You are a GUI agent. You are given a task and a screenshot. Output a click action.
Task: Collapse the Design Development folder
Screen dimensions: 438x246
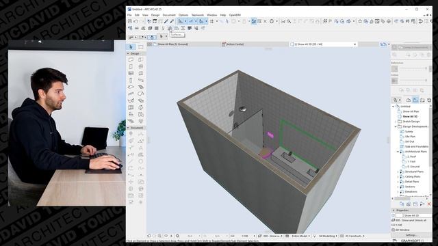(x=396, y=126)
